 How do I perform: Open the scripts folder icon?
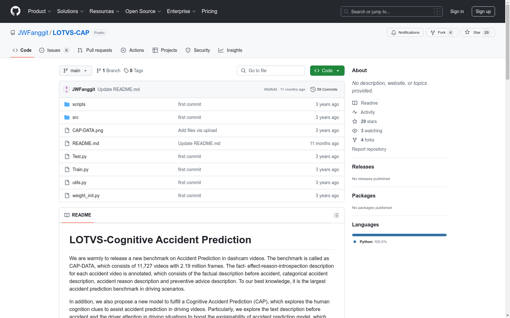(x=67, y=104)
